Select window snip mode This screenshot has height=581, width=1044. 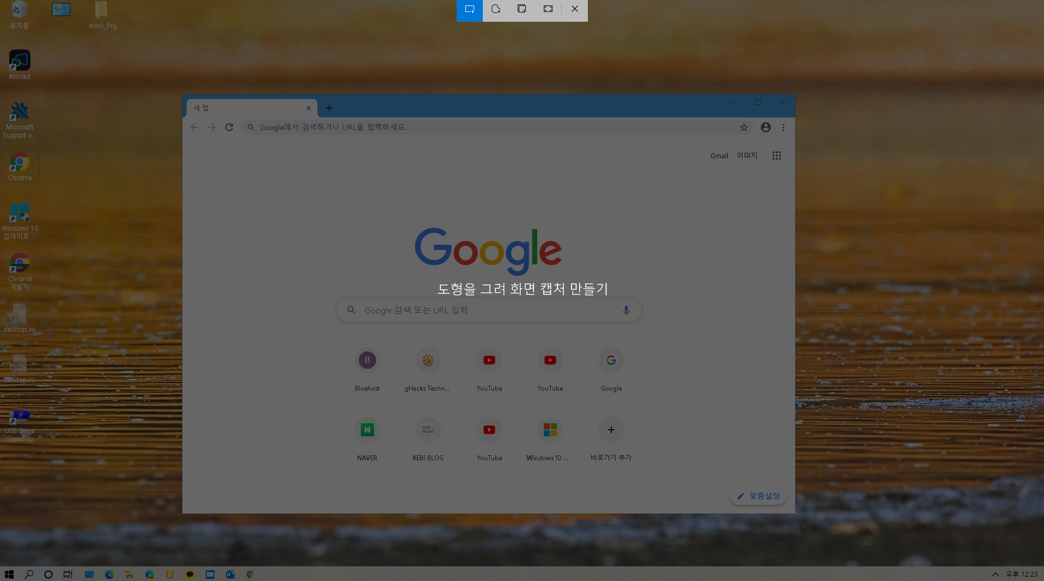coord(521,9)
